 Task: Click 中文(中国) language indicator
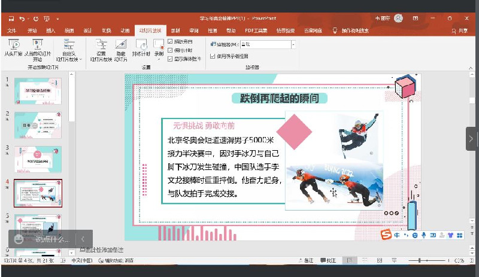coord(82,260)
